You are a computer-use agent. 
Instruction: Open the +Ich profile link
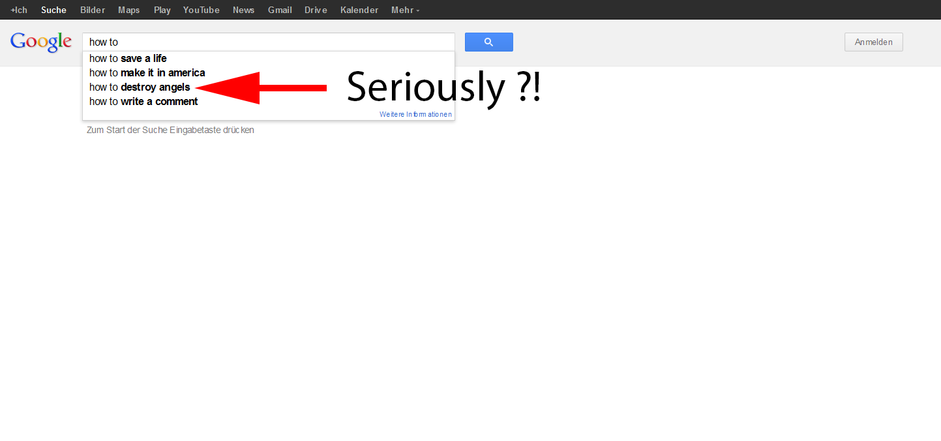tap(19, 10)
